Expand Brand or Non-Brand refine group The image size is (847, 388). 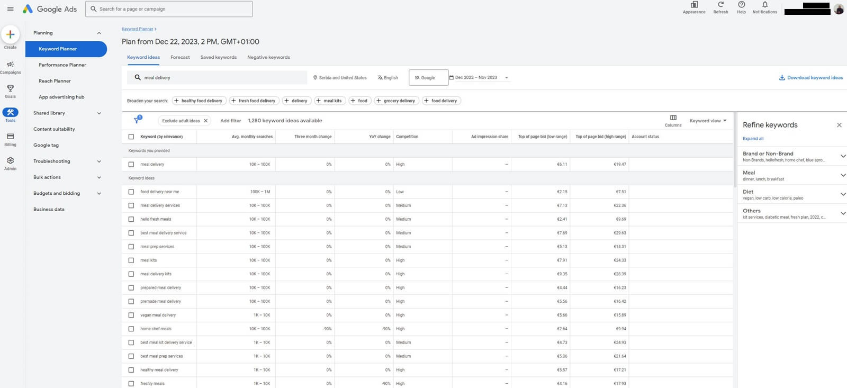pos(843,156)
